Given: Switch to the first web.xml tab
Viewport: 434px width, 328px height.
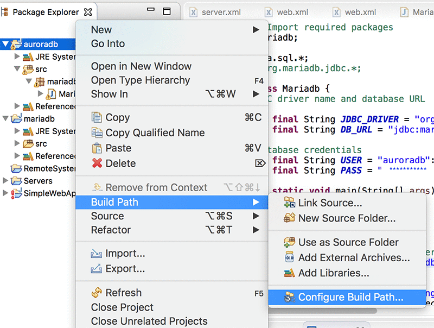Looking at the screenshot, I should click(x=286, y=12).
